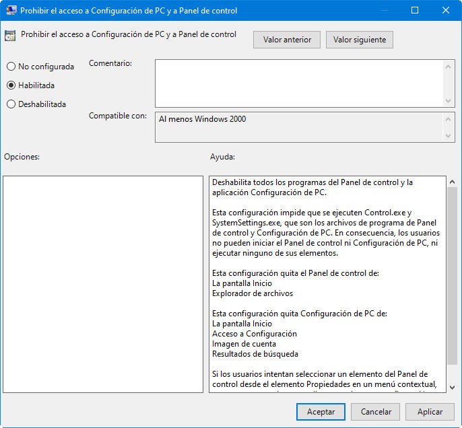Click the 'Valor siguiente' button
Image resolution: width=462 pixels, height=428 pixels.
[x=360, y=40]
